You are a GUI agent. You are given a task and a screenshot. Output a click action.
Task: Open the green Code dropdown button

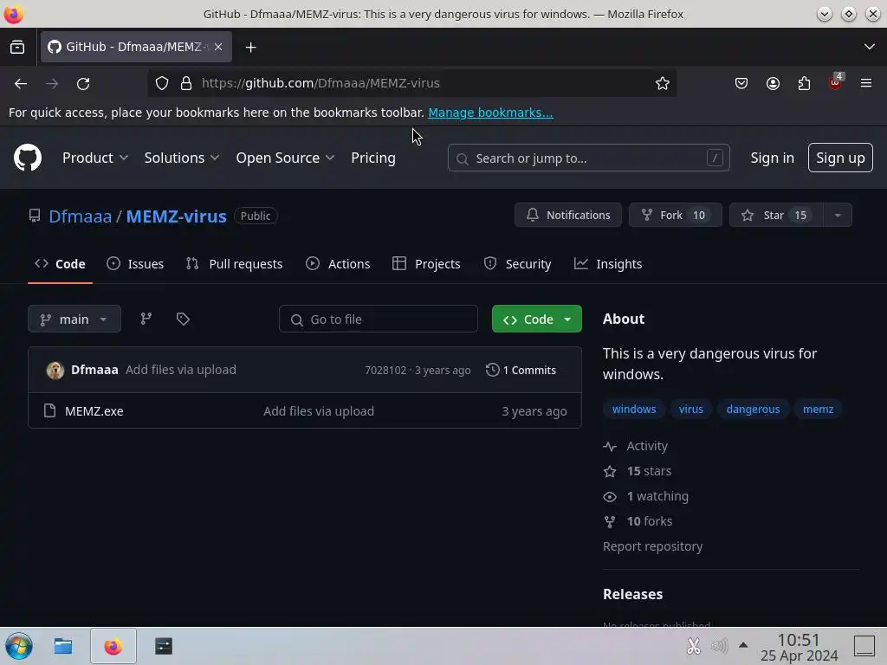coord(536,319)
